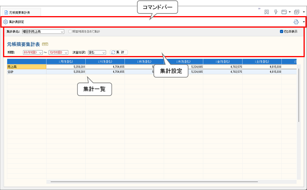Uncheck the ゼロ非表示 checkbox
Image resolution: width=307 pixels, height=190 pixels.
point(282,31)
